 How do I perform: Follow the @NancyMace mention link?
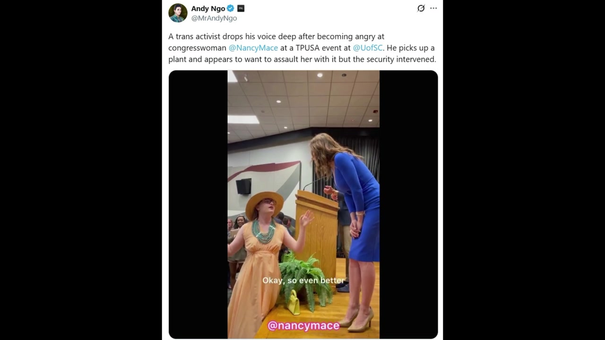pos(253,48)
